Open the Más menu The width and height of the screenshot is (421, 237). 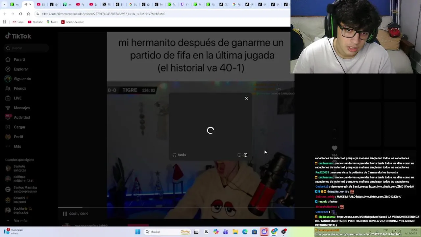click(13, 146)
